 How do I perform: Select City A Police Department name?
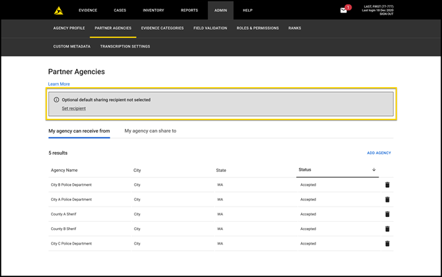click(x=71, y=200)
